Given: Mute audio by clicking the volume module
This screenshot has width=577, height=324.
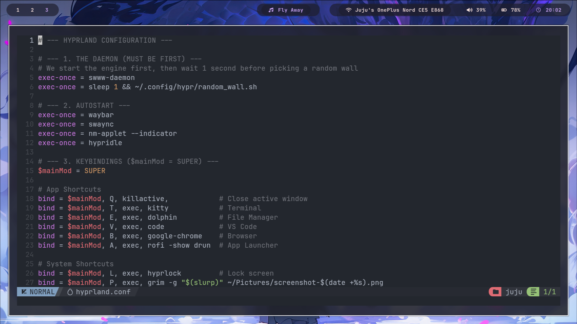Looking at the screenshot, I should pos(476,10).
